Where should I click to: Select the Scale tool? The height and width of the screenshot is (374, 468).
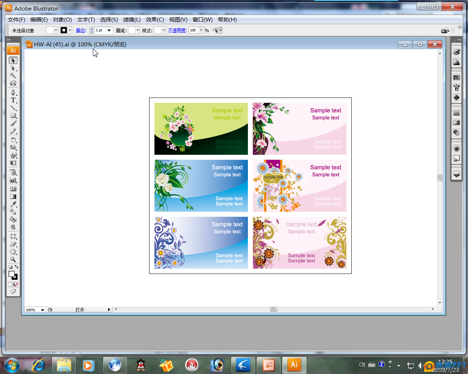point(13,148)
